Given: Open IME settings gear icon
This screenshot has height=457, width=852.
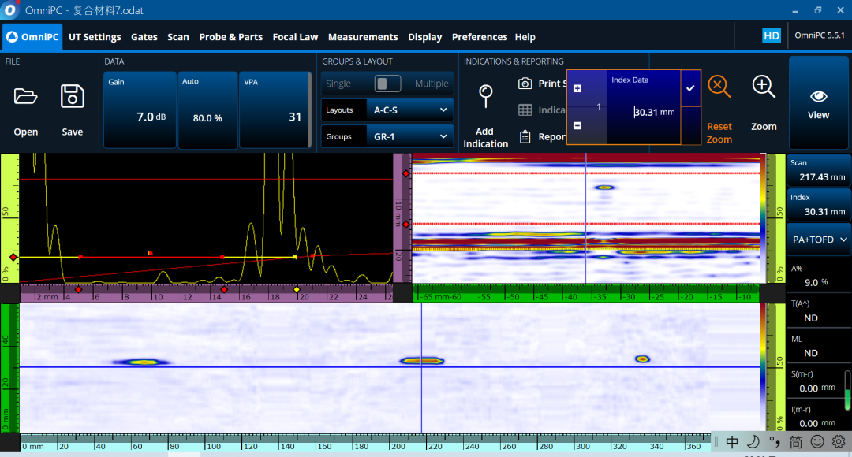Looking at the screenshot, I should [x=839, y=442].
